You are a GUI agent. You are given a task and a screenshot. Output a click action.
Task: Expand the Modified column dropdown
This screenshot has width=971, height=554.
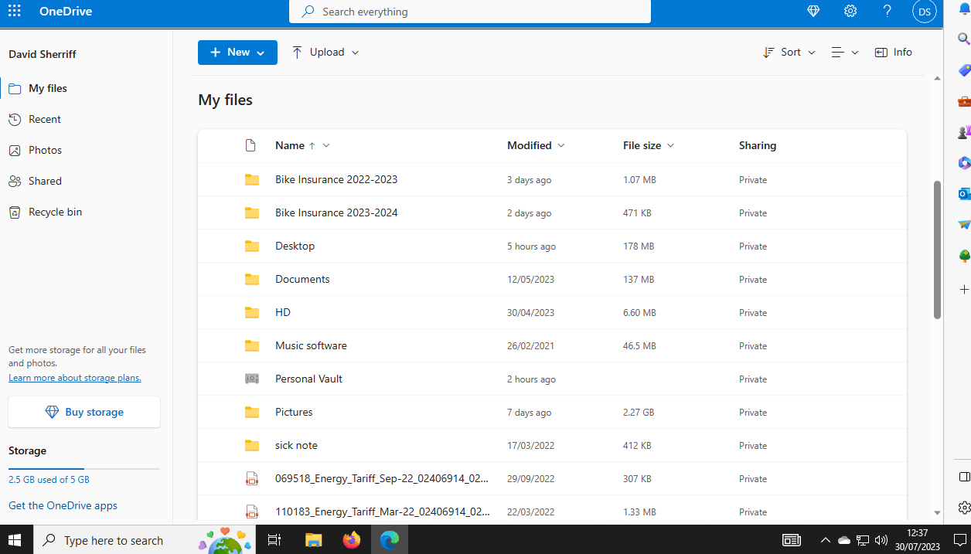(x=560, y=145)
